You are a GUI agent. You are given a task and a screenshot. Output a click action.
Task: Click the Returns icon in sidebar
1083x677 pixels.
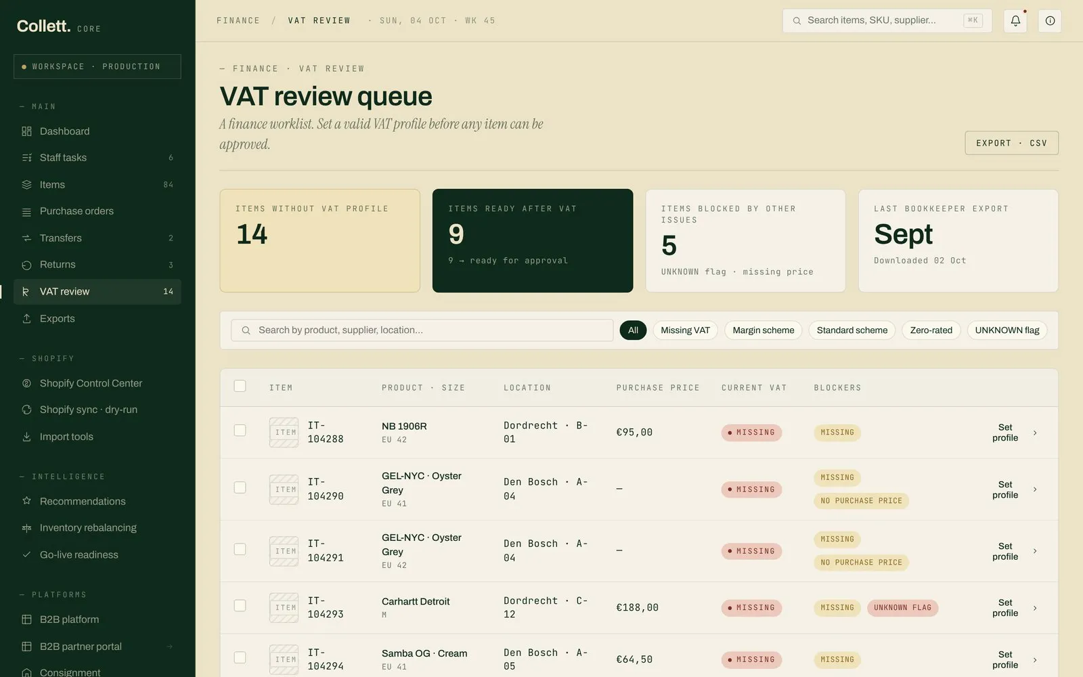pyautogui.click(x=26, y=265)
